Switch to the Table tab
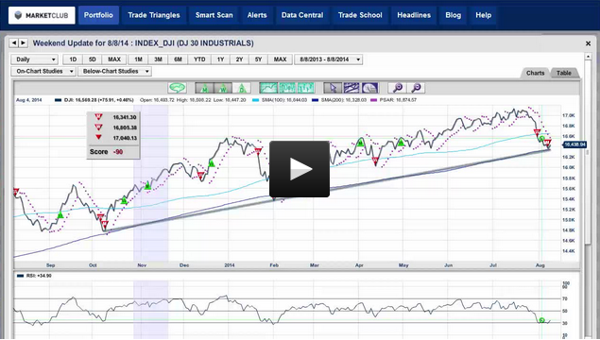600x340 pixels. click(x=564, y=73)
